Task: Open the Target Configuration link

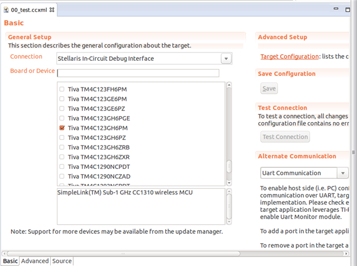Action: 290,56
